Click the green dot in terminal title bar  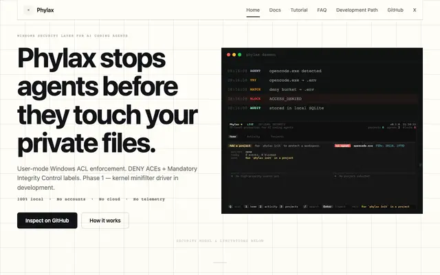pyautogui.click(x=240, y=55)
